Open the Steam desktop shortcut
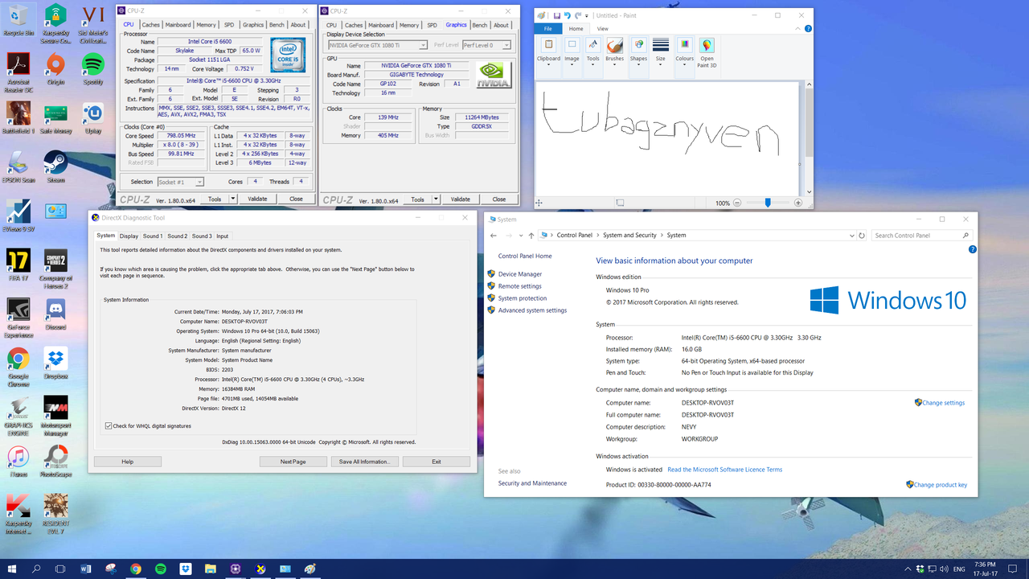 click(55, 167)
